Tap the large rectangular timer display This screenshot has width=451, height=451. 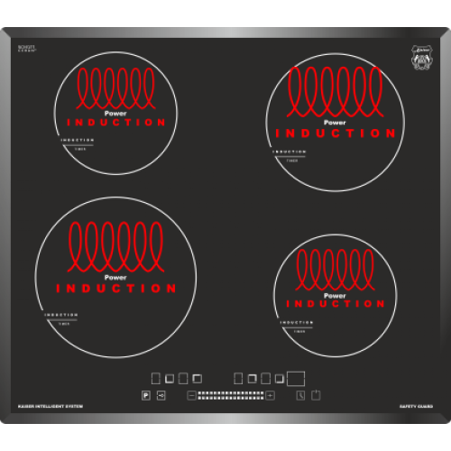click(x=296, y=379)
